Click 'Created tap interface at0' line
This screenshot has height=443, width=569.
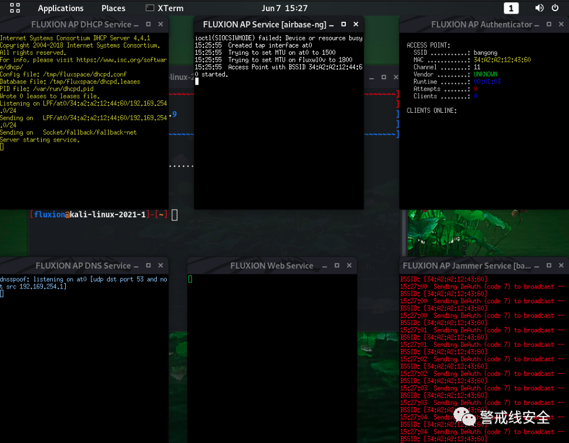point(253,45)
